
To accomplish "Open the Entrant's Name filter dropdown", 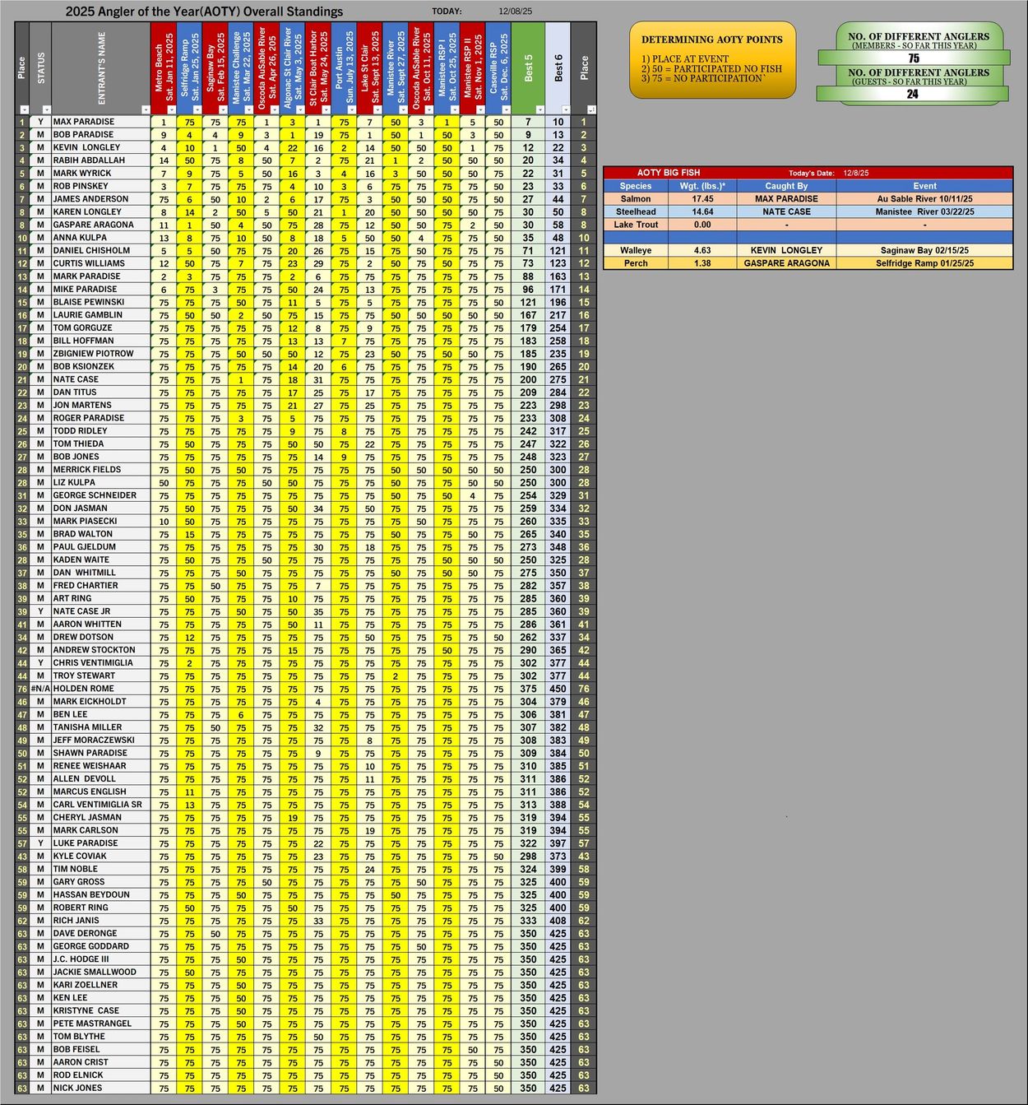I will 146,109.
